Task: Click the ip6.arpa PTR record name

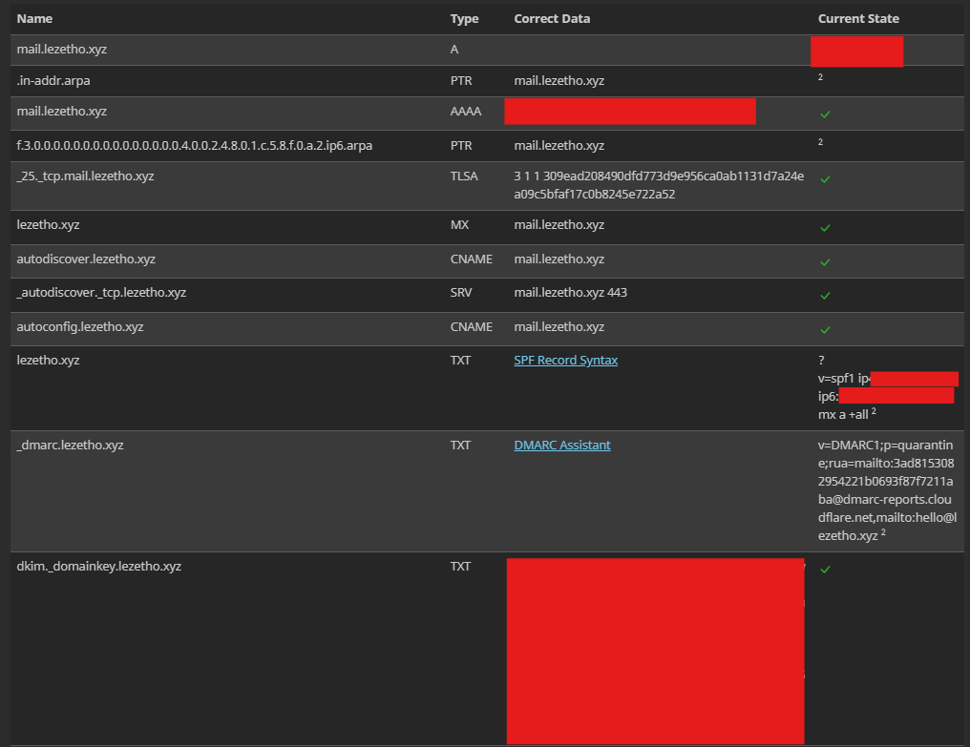Action: coord(194,146)
